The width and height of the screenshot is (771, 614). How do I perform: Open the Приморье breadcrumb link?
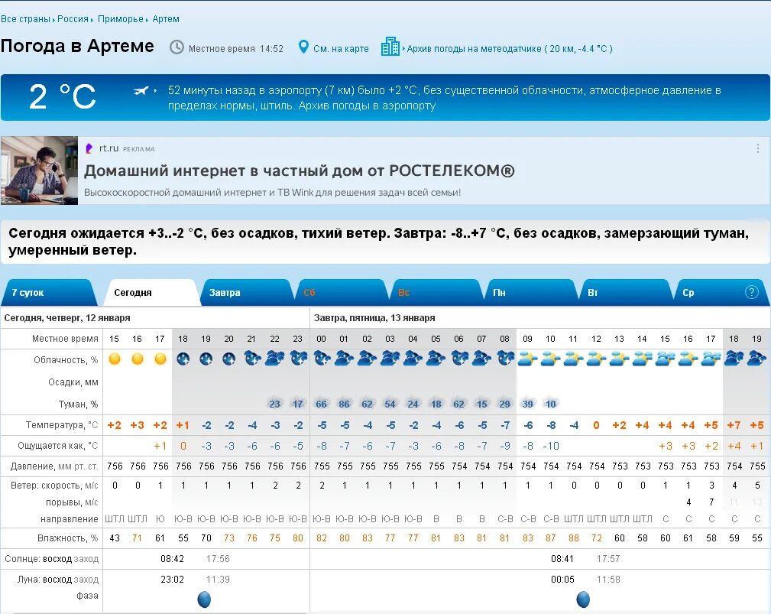click(121, 18)
